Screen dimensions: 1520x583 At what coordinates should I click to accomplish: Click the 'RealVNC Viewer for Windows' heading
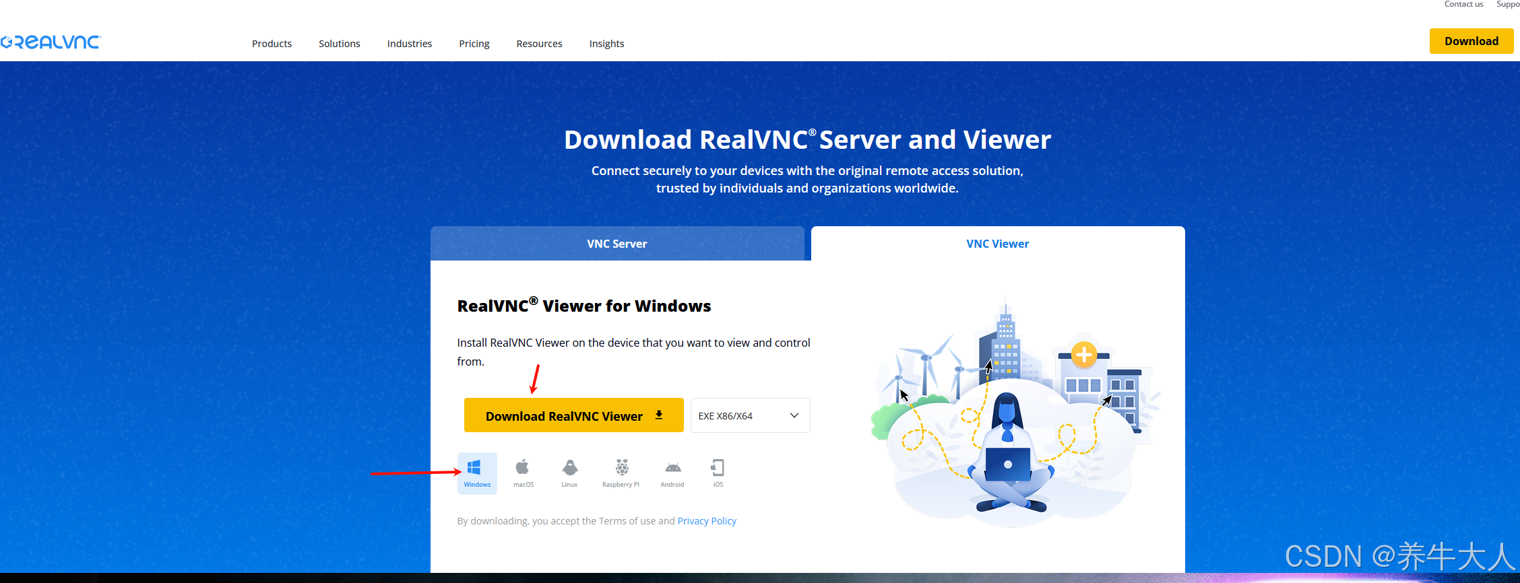pos(584,305)
